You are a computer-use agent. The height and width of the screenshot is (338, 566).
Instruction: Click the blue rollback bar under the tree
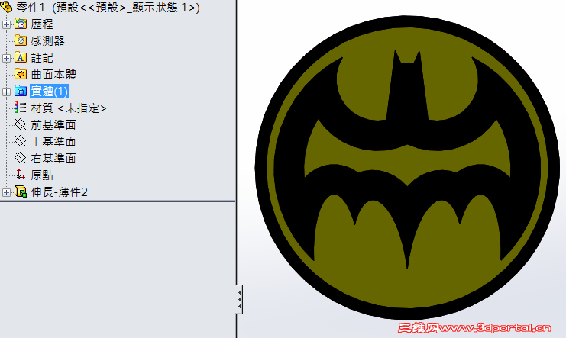coord(118,201)
